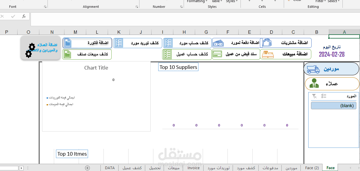Click the card icon for سند قبض من عميل
Screen dimensions: 360x171
click(217, 54)
